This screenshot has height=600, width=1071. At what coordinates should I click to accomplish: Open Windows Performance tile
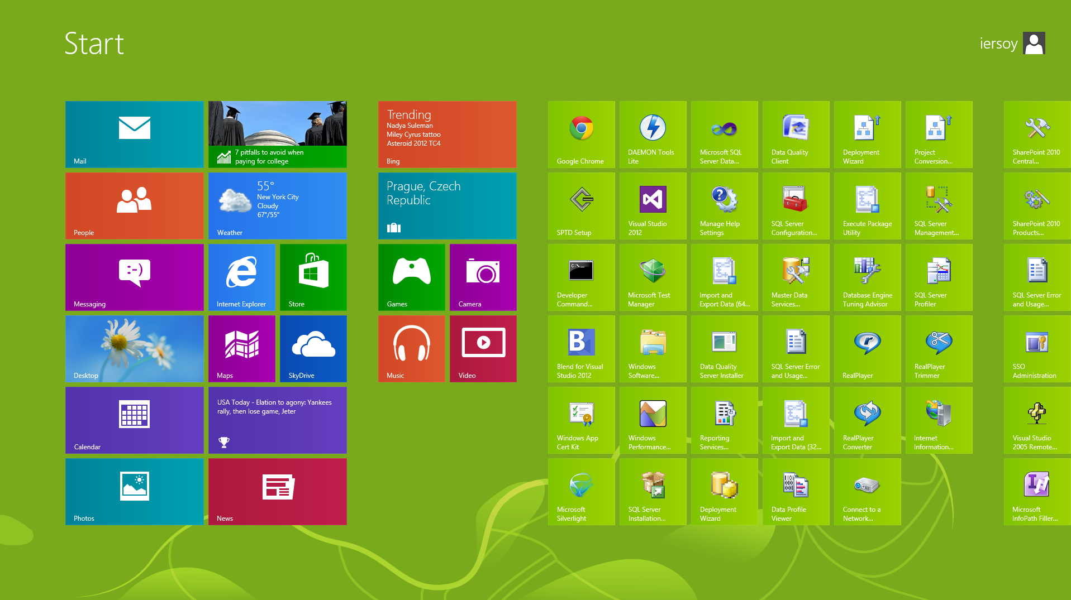tap(653, 420)
